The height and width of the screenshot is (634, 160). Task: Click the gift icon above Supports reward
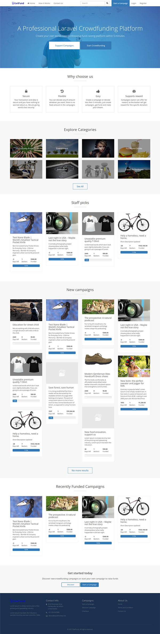[134, 91]
